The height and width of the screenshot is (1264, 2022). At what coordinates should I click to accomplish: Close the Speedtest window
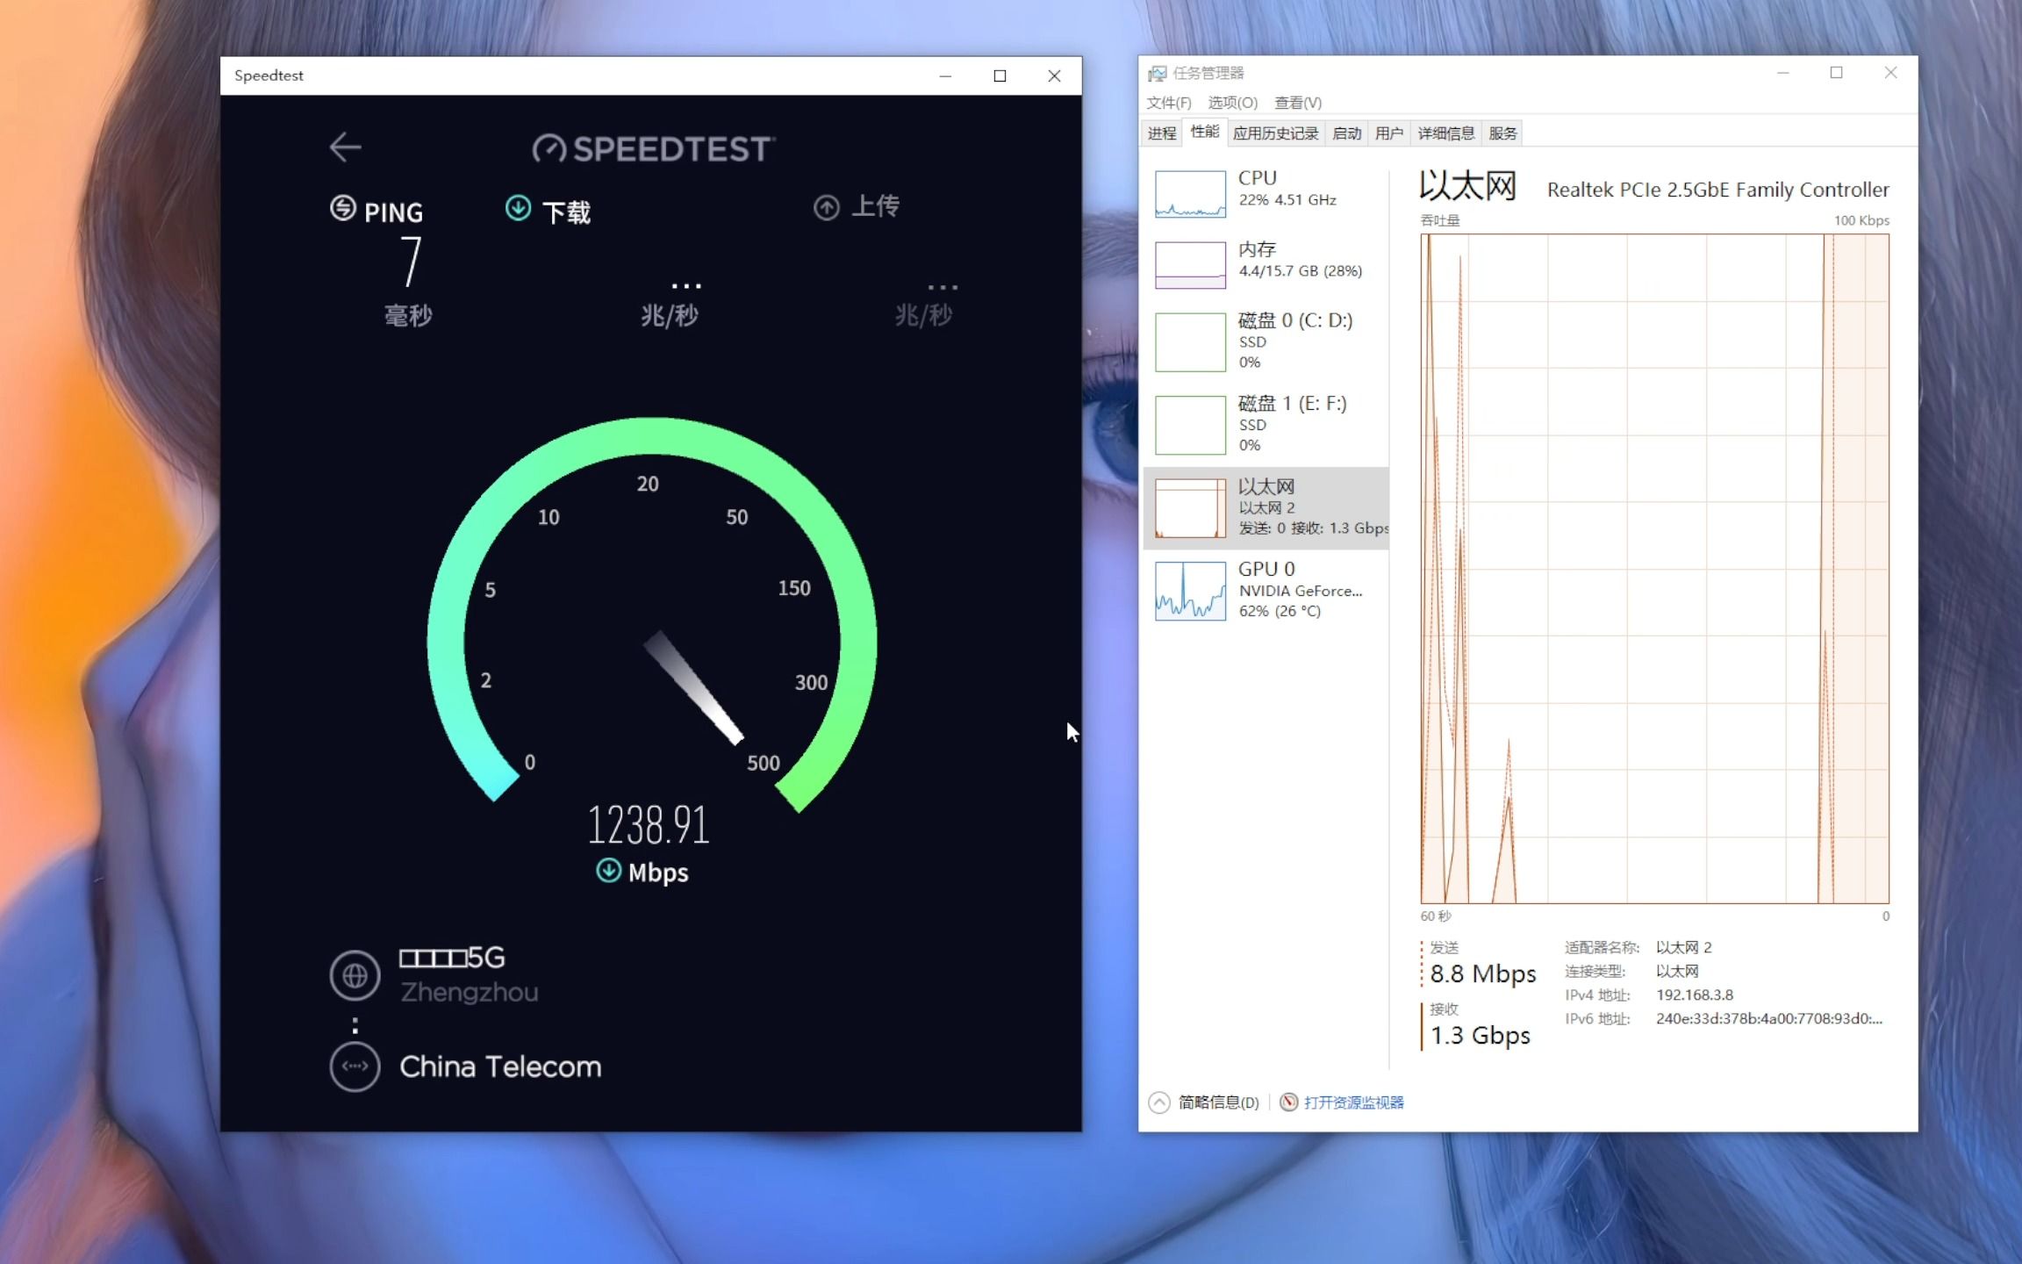[1054, 75]
